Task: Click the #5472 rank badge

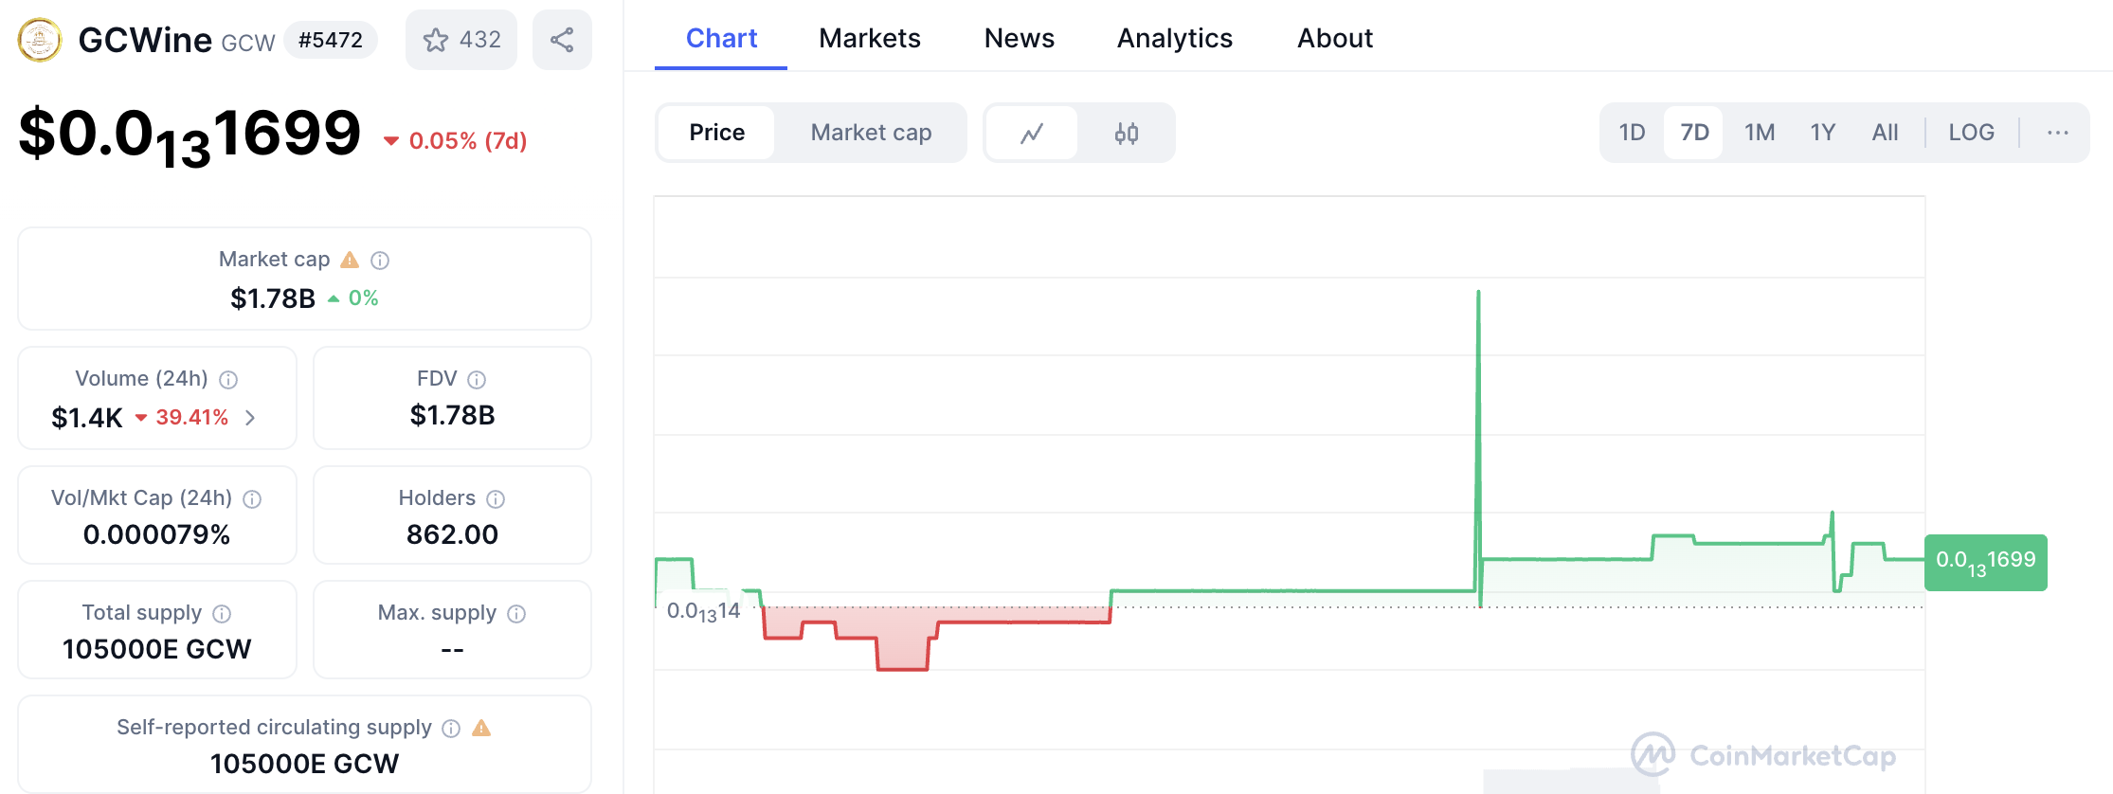Action: [331, 40]
